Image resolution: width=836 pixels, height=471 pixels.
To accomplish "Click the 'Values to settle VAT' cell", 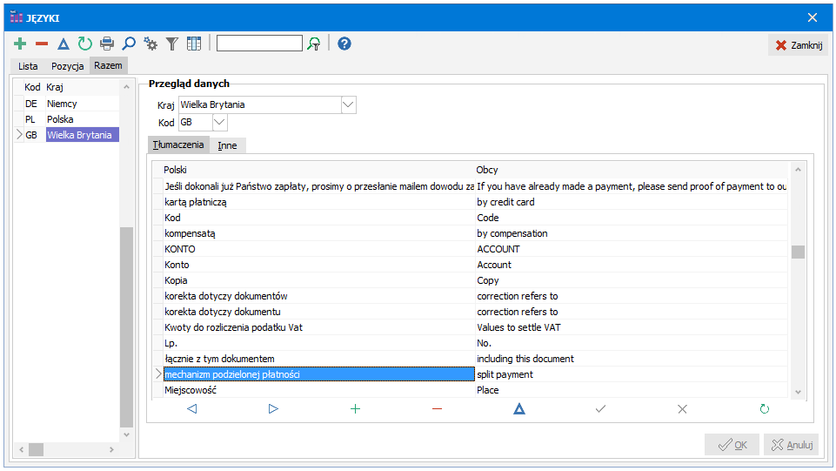I will (x=632, y=327).
